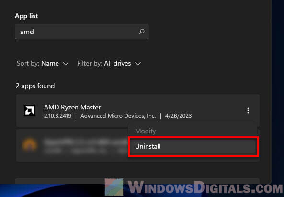Click the search magnifier icon in App list
Viewport: 284px width, 197px height.
(142, 32)
